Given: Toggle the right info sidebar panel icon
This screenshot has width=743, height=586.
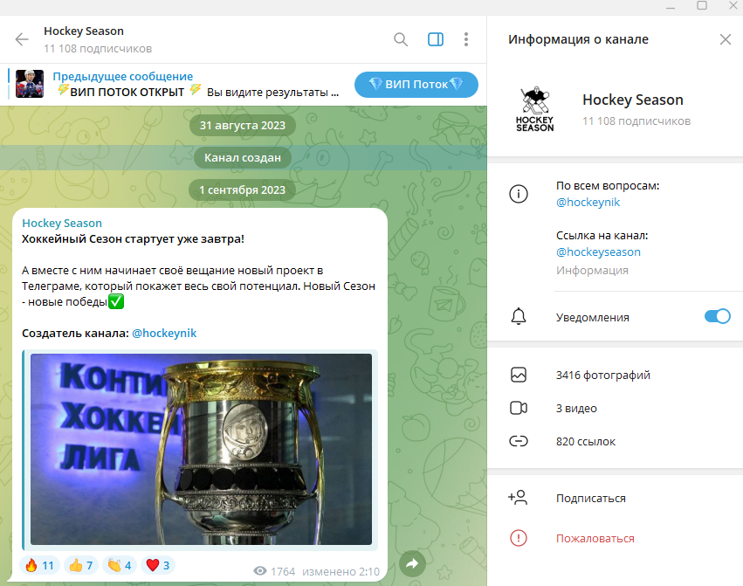Looking at the screenshot, I should [x=436, y=39].
